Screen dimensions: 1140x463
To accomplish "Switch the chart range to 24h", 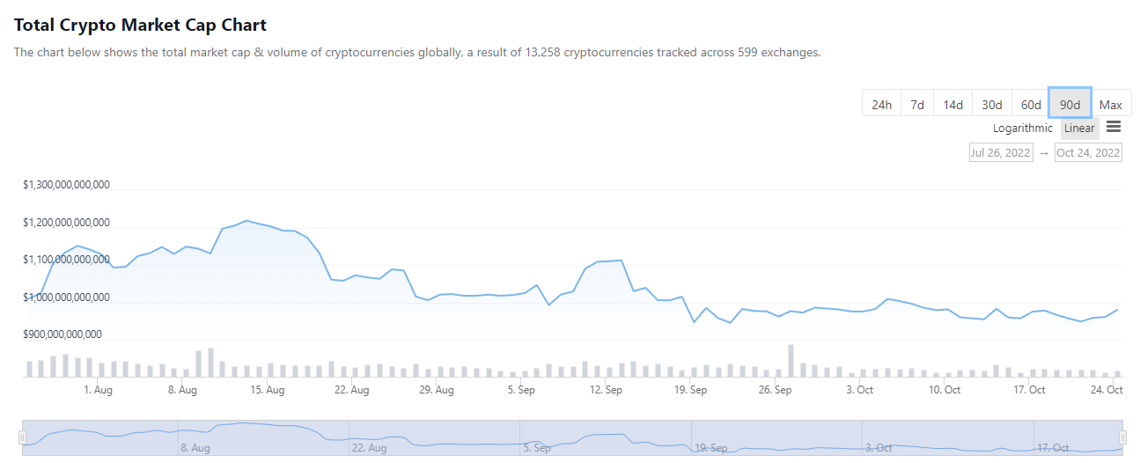I will point(881,105).
